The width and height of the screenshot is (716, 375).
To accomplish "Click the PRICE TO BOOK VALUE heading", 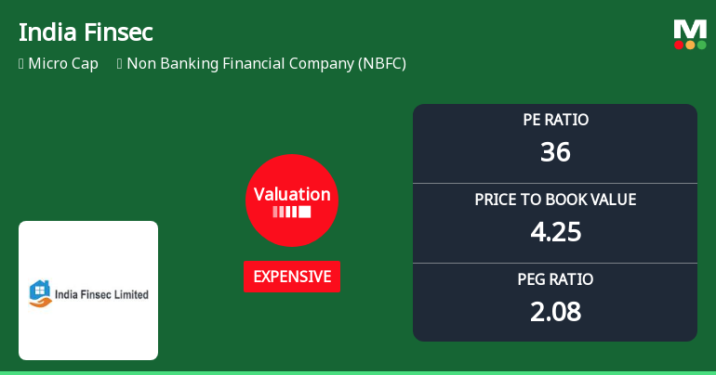I will click(555, 200).
